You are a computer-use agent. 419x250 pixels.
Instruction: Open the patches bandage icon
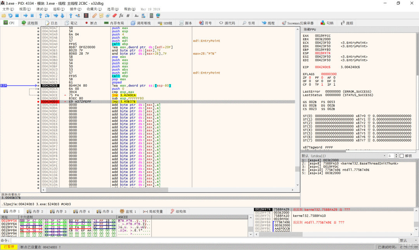[x=94, y=16]
